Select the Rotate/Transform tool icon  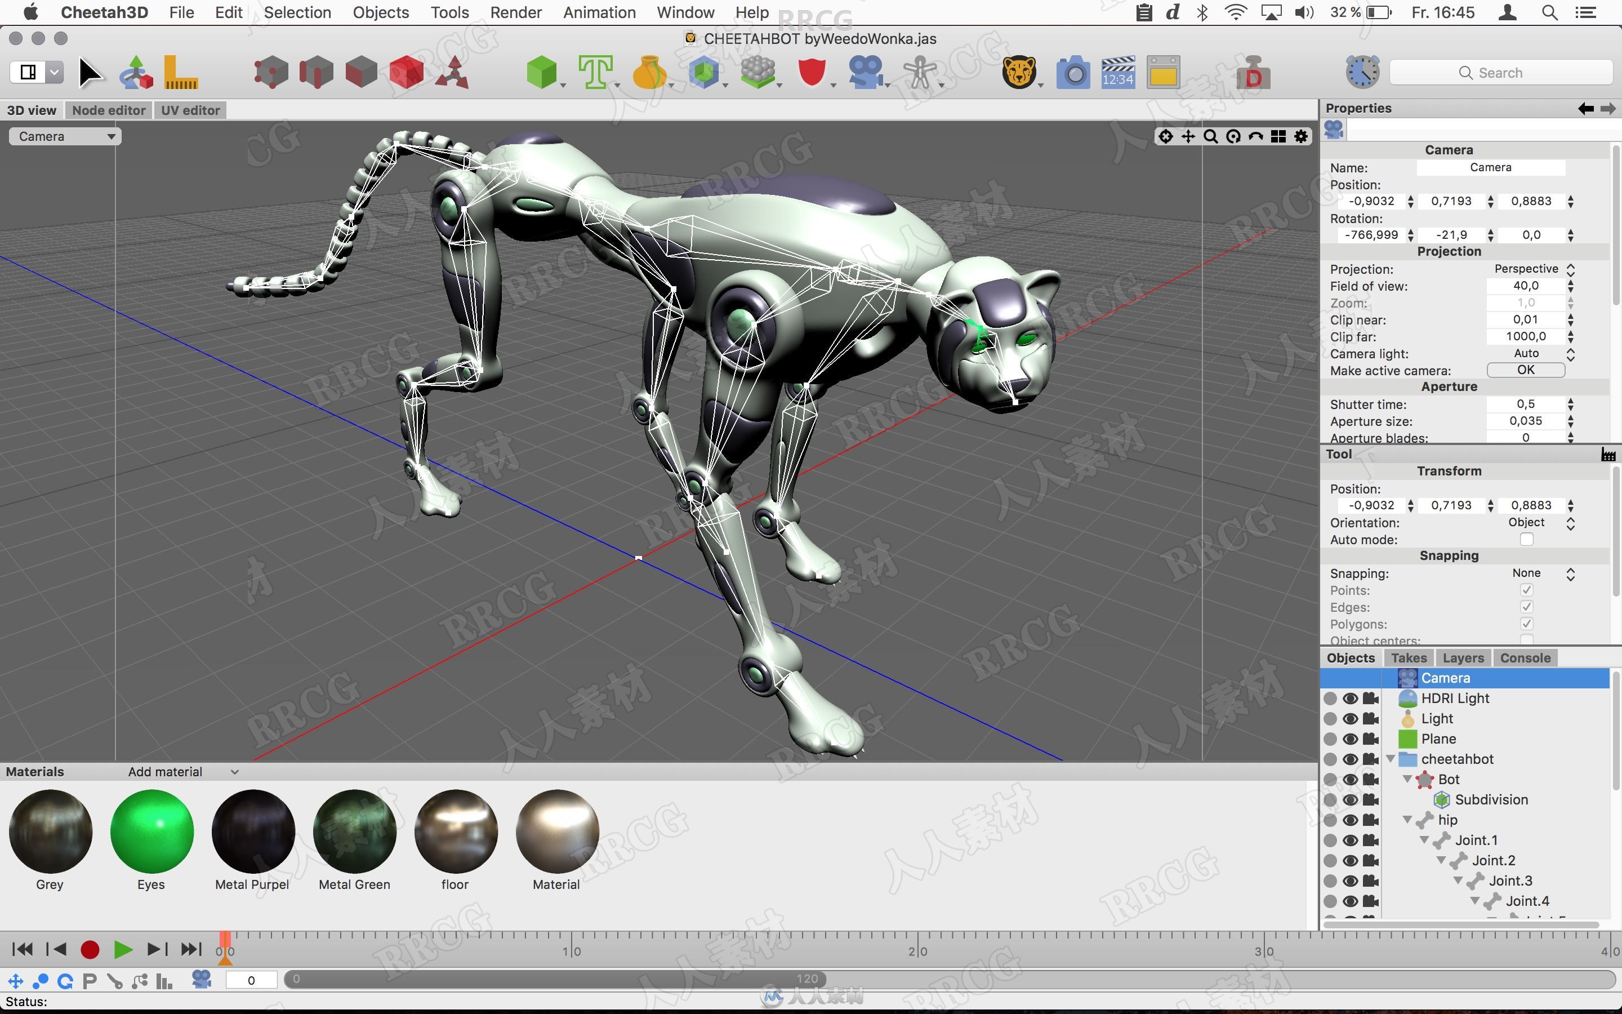point(137,73)
